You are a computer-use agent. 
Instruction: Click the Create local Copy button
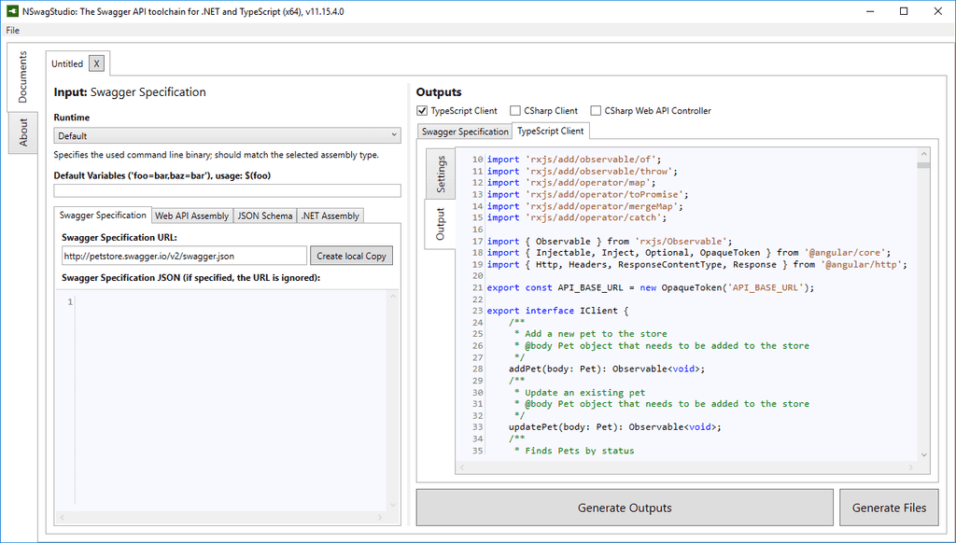pos(350,256)
